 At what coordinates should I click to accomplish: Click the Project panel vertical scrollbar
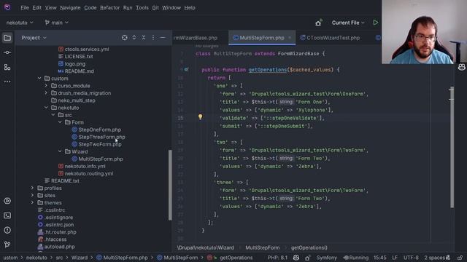click(x=170, y=185)
